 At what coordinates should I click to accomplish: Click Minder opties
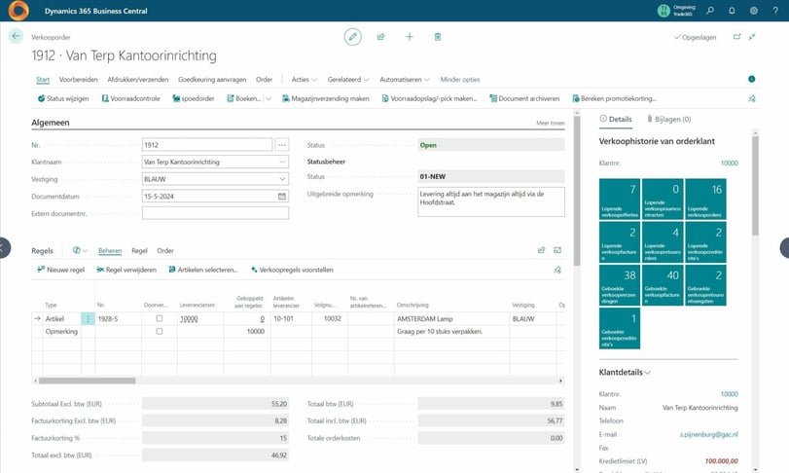click(460, 80)
